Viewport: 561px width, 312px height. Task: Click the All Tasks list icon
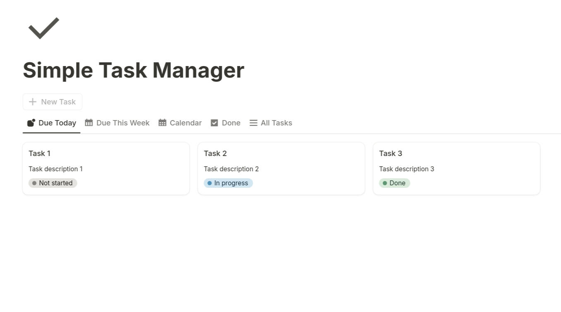(x=253, y=123)
